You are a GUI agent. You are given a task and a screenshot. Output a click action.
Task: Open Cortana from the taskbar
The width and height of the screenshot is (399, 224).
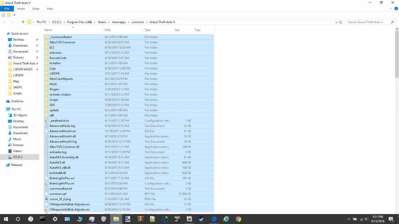[x=18, y=219]
